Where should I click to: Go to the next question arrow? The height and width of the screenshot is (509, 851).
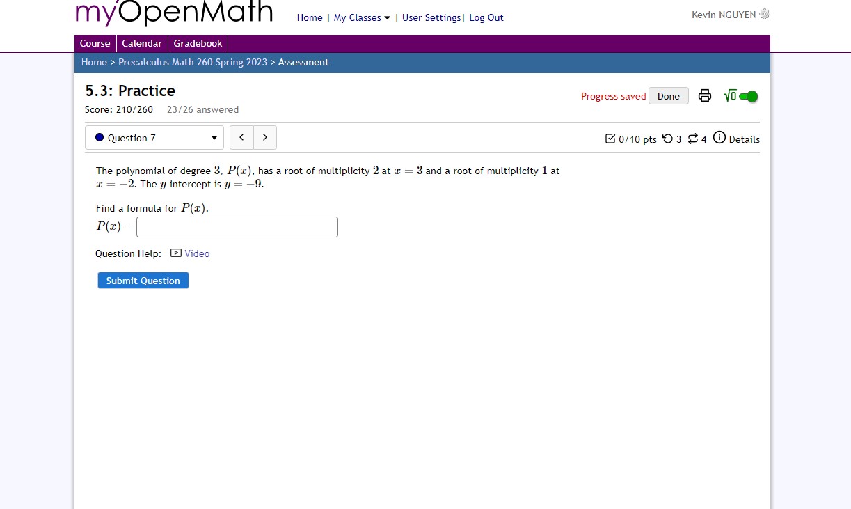point(264,137)
